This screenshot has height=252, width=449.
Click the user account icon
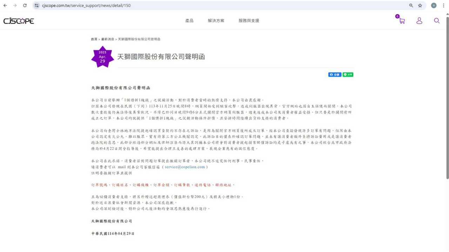(x=419, y=21)
